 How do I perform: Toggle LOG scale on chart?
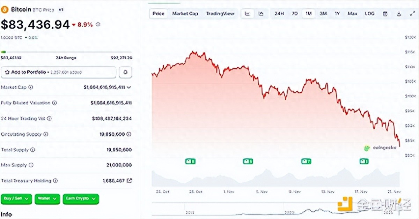(x=369, y=14)
